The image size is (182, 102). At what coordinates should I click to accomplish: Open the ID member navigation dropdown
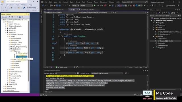(129, 12)
